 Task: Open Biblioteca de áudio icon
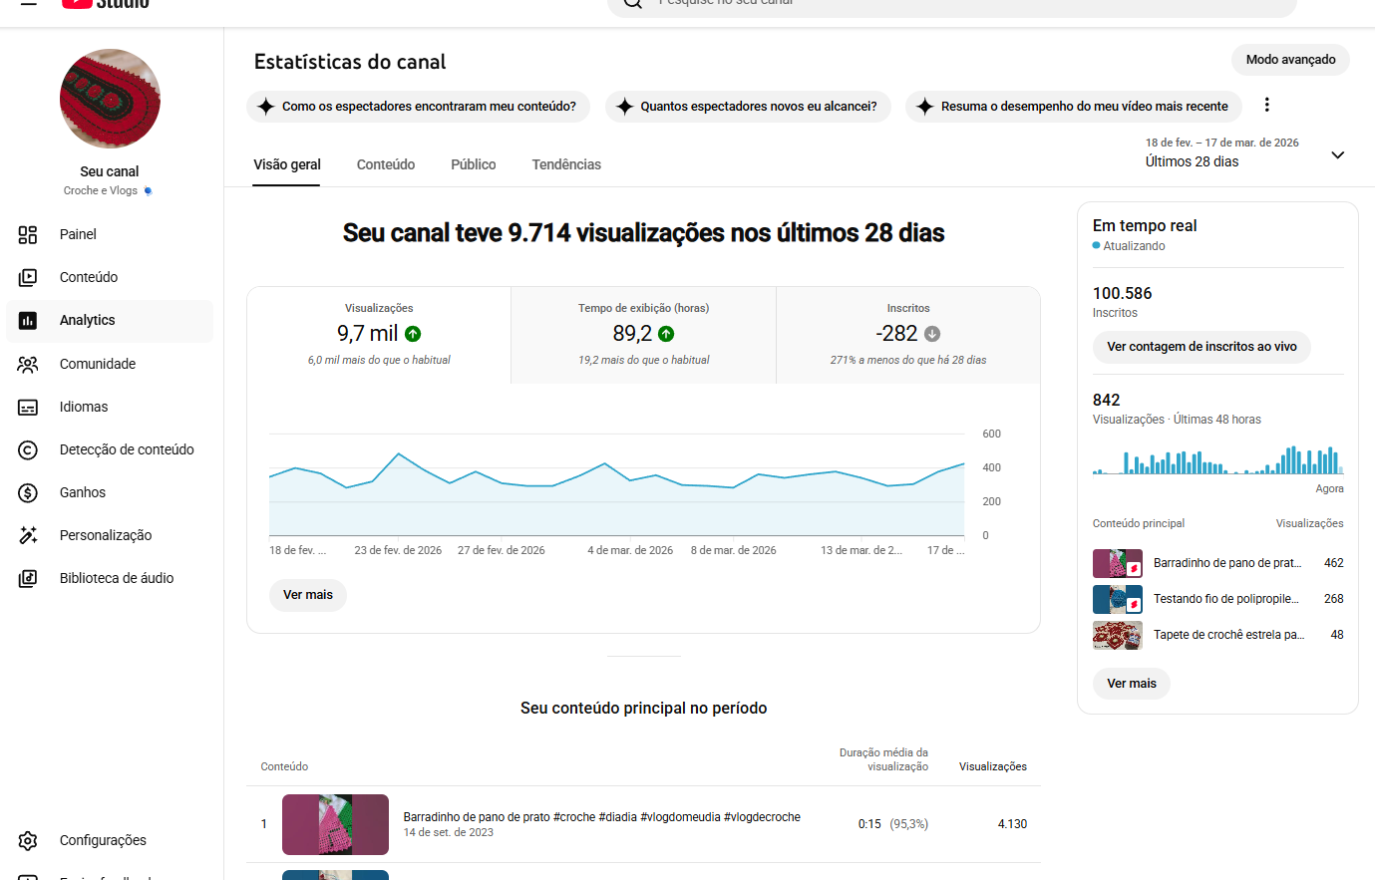pos(28,578)
